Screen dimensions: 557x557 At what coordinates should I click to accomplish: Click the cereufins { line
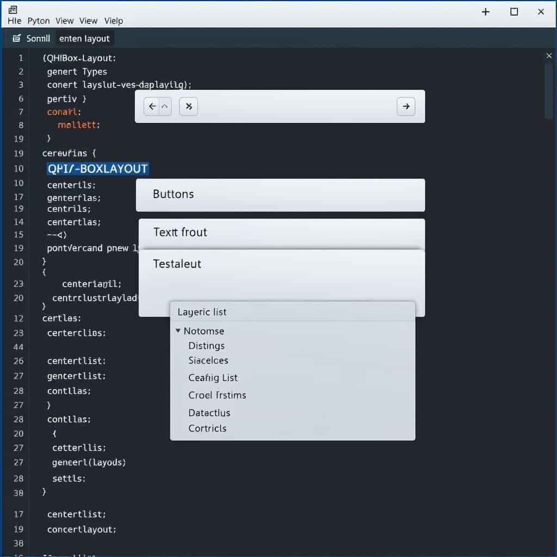click(x=69, y=153)
